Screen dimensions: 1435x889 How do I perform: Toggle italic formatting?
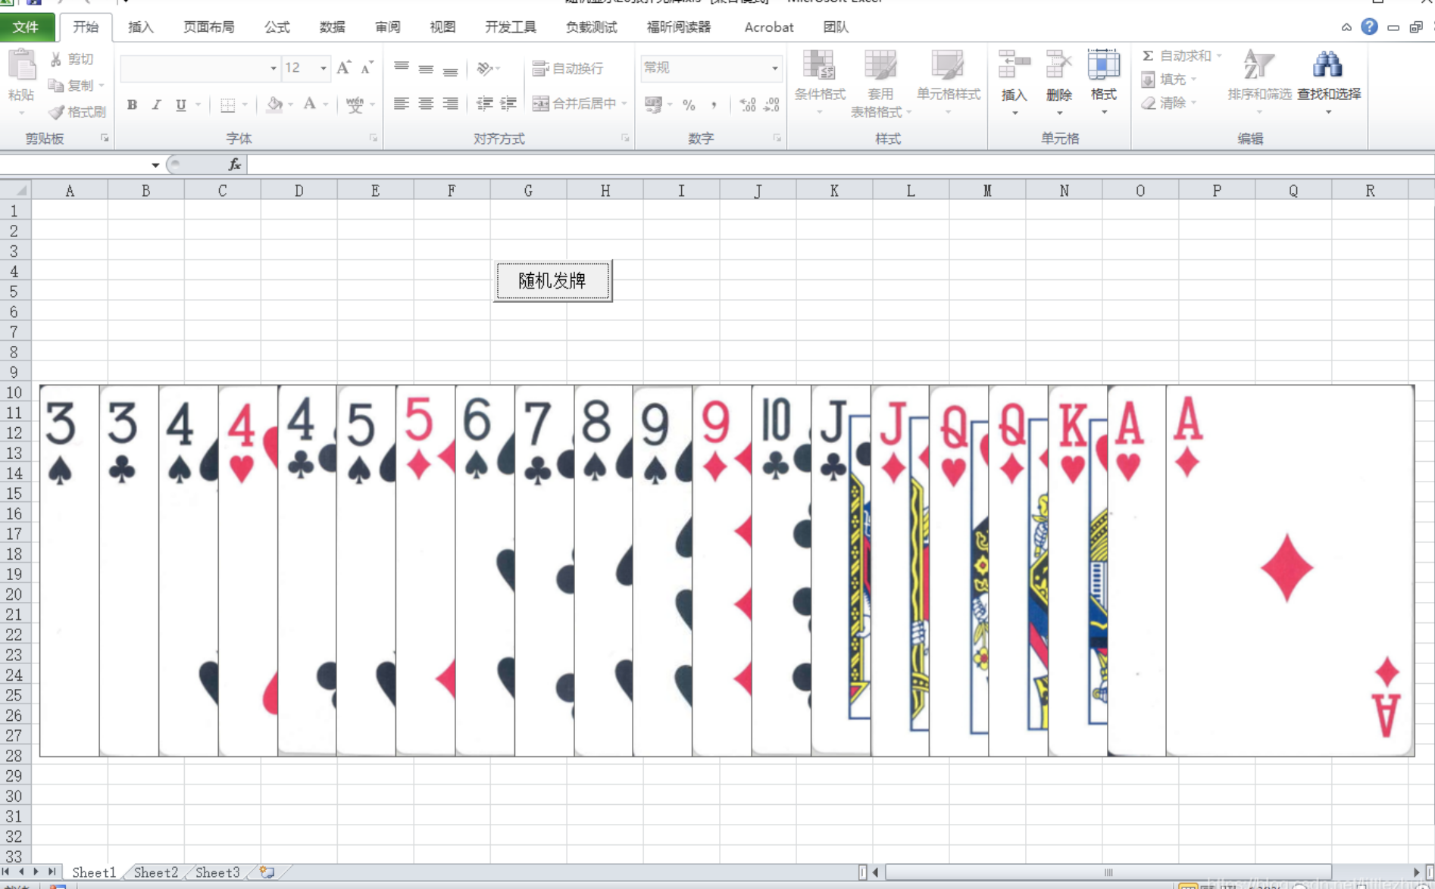point(156,104)
